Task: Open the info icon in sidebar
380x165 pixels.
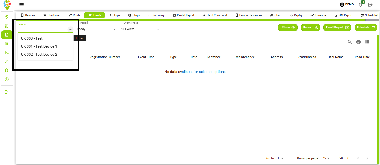Action: 7,79
